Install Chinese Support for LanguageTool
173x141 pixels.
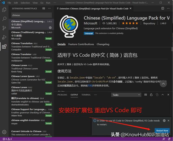click(x=49, y=116)
